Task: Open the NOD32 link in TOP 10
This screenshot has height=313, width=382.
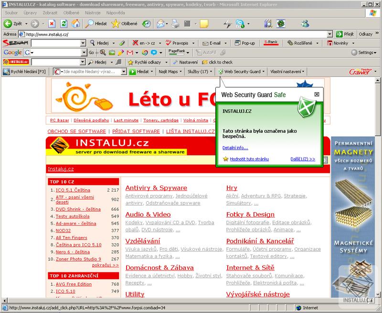Action: pos(63,230)
